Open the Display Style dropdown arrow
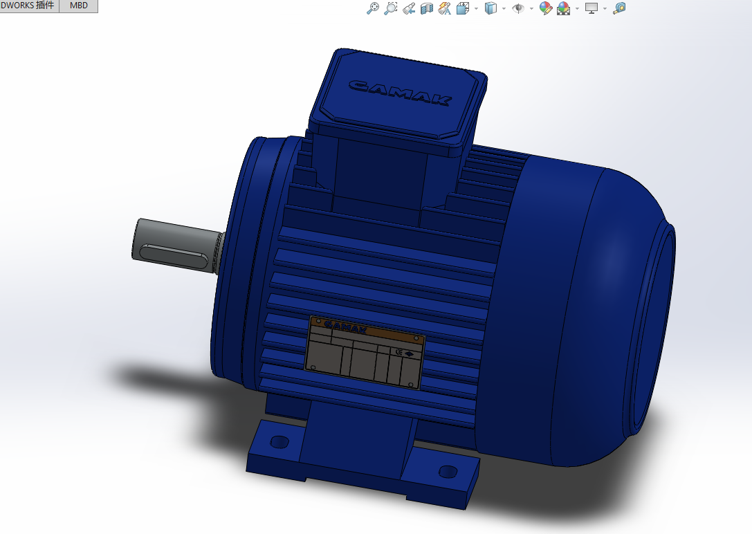This screenshot has width=752, height=534. point(504,8)
